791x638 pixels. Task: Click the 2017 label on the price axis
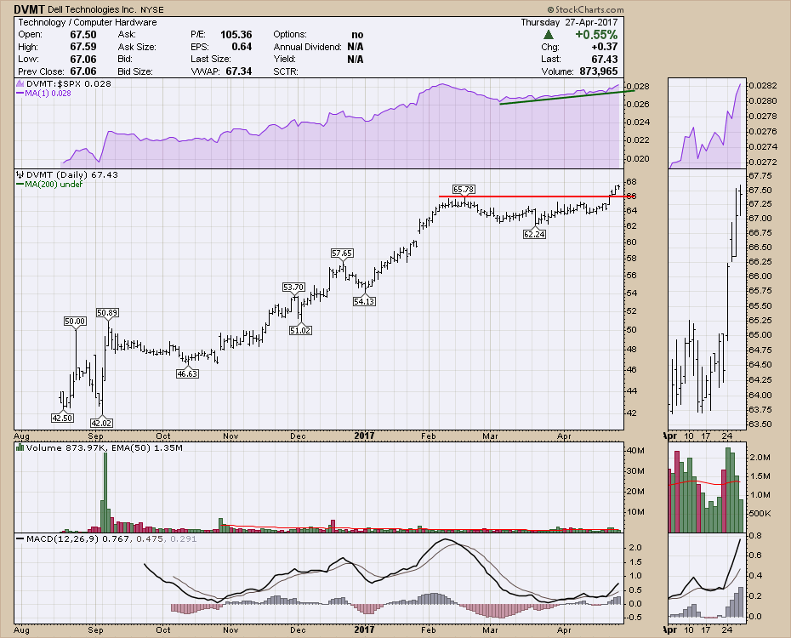click(364, 436)
